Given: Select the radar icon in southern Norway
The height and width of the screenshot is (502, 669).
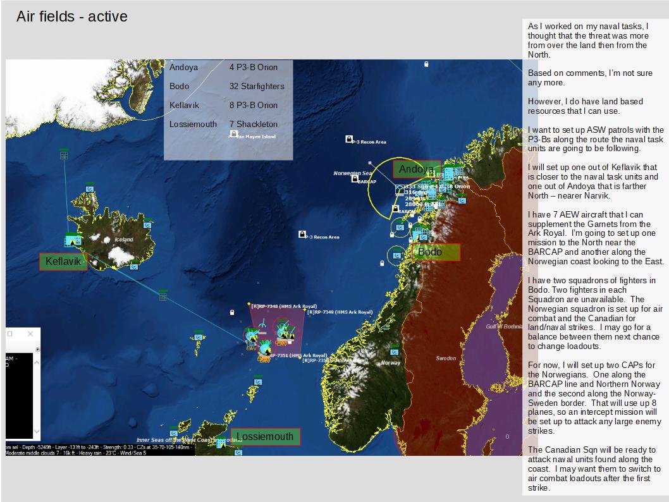Looking at the screenshot, I should pos(395,352).
